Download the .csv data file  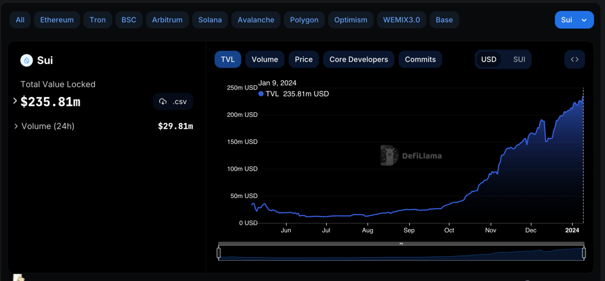[x=173, y=101]
